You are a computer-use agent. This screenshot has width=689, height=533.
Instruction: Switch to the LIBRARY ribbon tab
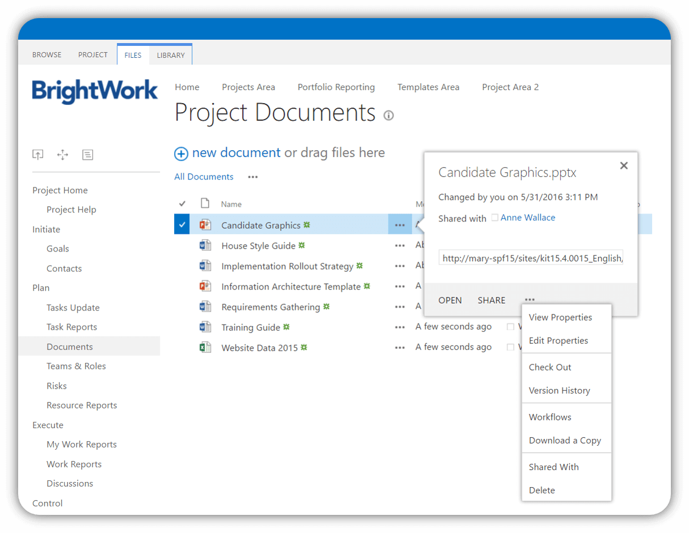pyautogui.click(x=171, y=55)
